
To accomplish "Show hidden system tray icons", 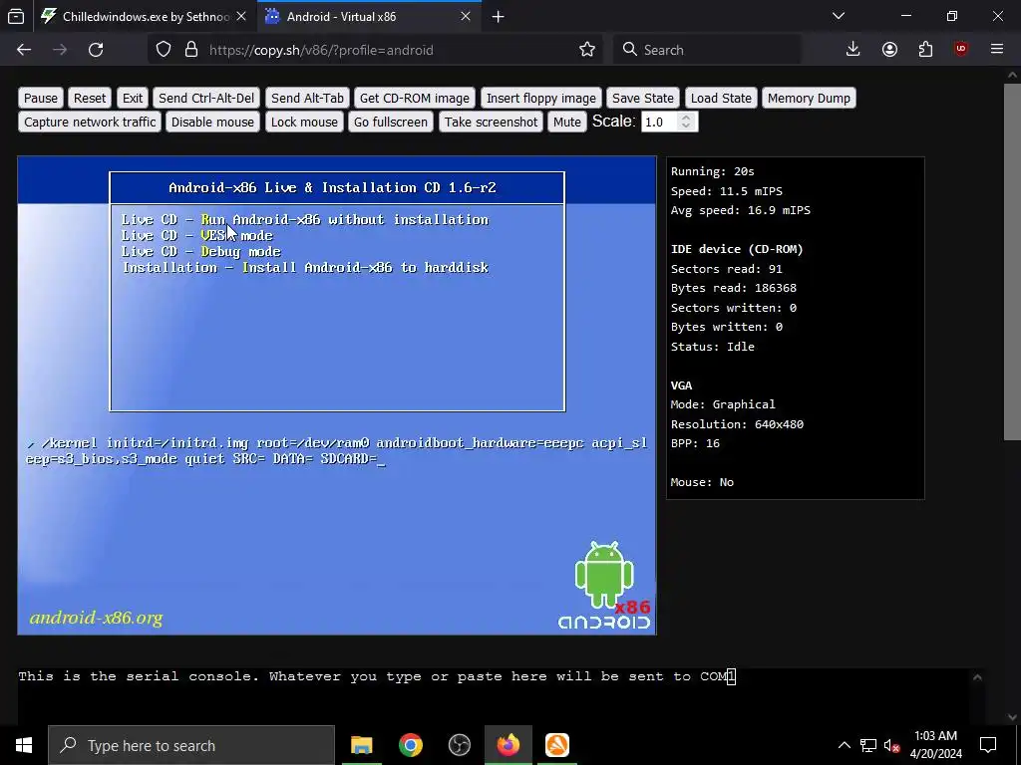I will point(844,745).
